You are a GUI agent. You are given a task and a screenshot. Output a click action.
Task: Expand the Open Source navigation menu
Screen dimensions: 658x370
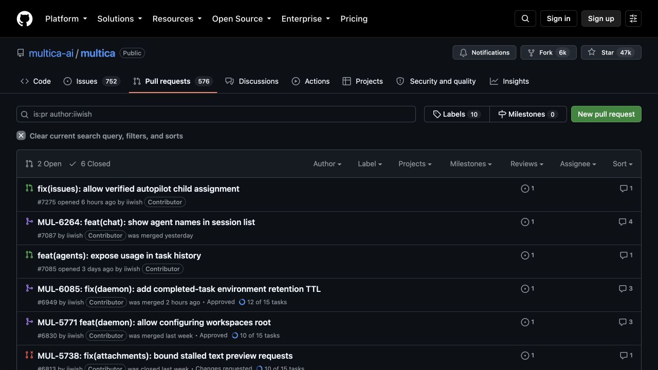pos(242,18)
